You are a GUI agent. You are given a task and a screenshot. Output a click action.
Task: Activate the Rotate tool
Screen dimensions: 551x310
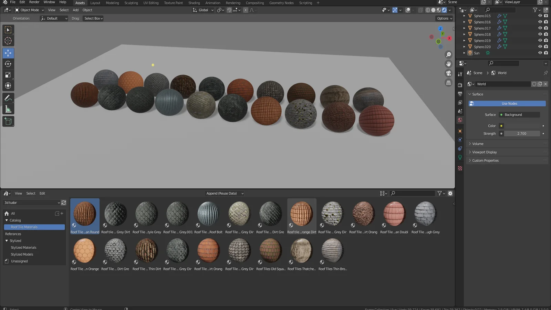point(8,64)
